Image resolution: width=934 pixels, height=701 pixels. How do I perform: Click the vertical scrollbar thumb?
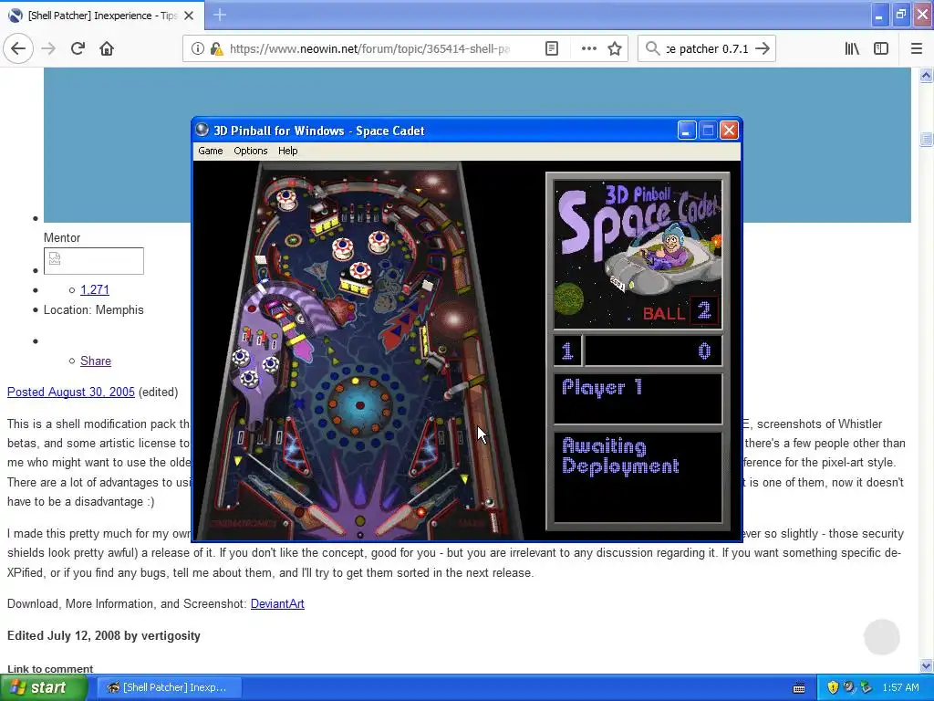(926, 139)
